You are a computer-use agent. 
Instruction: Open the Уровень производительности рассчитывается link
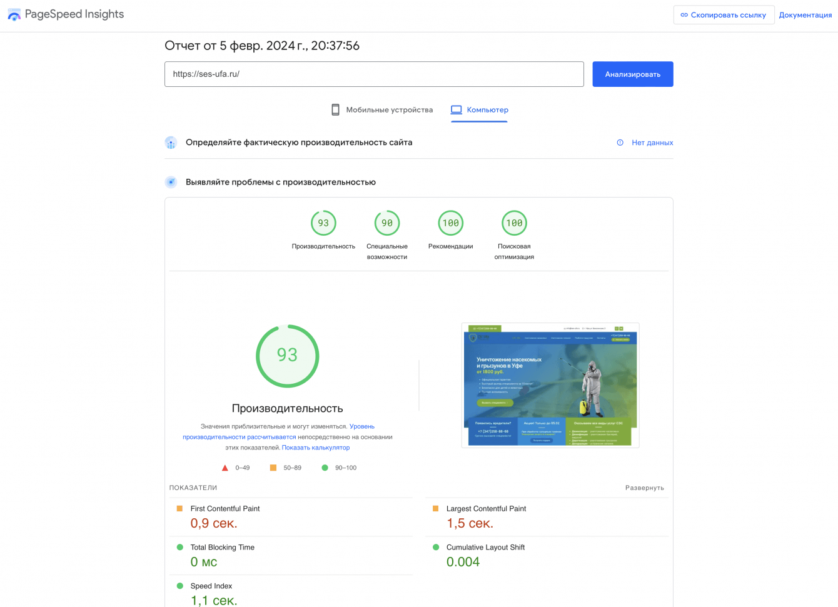pos(279,432)
